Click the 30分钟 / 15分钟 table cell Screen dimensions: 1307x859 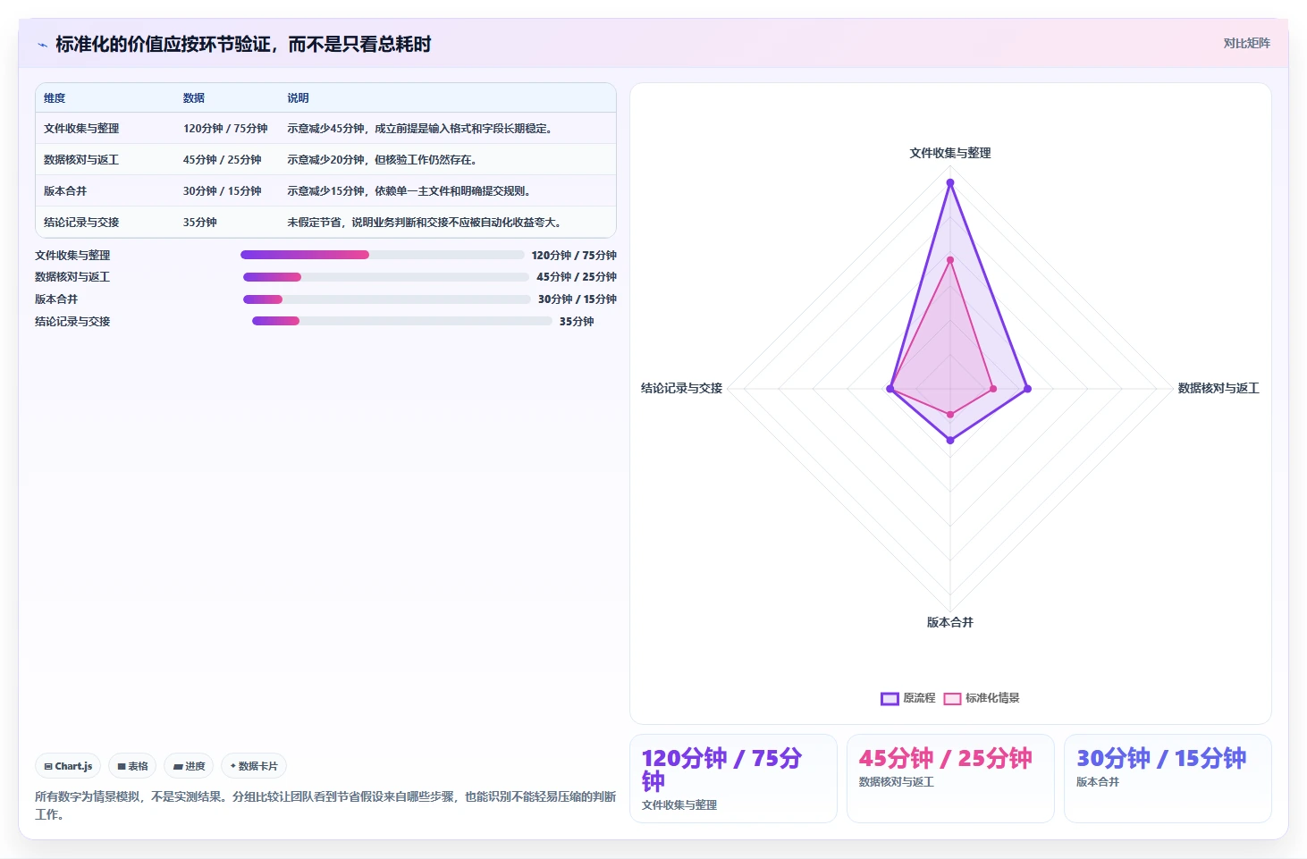click(x=223, y=191)
